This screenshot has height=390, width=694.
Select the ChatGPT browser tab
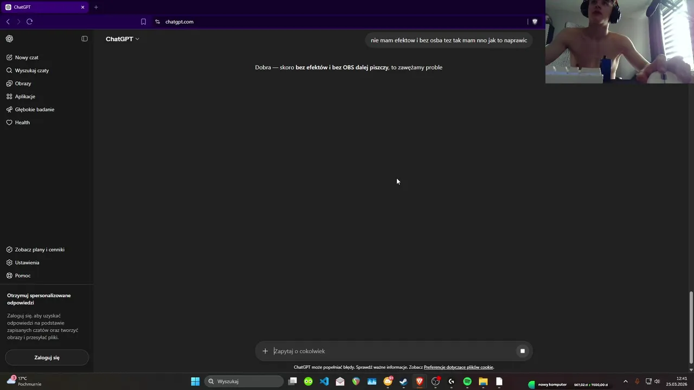point(44,7)
